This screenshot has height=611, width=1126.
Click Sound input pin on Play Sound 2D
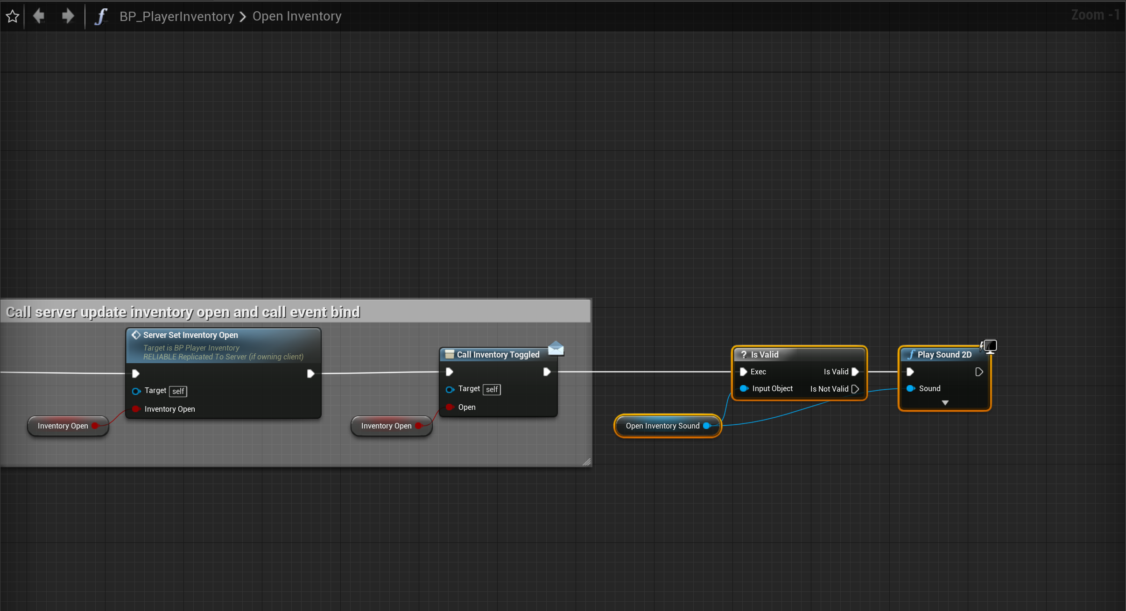pyautogui.click(x=910, y=388)
